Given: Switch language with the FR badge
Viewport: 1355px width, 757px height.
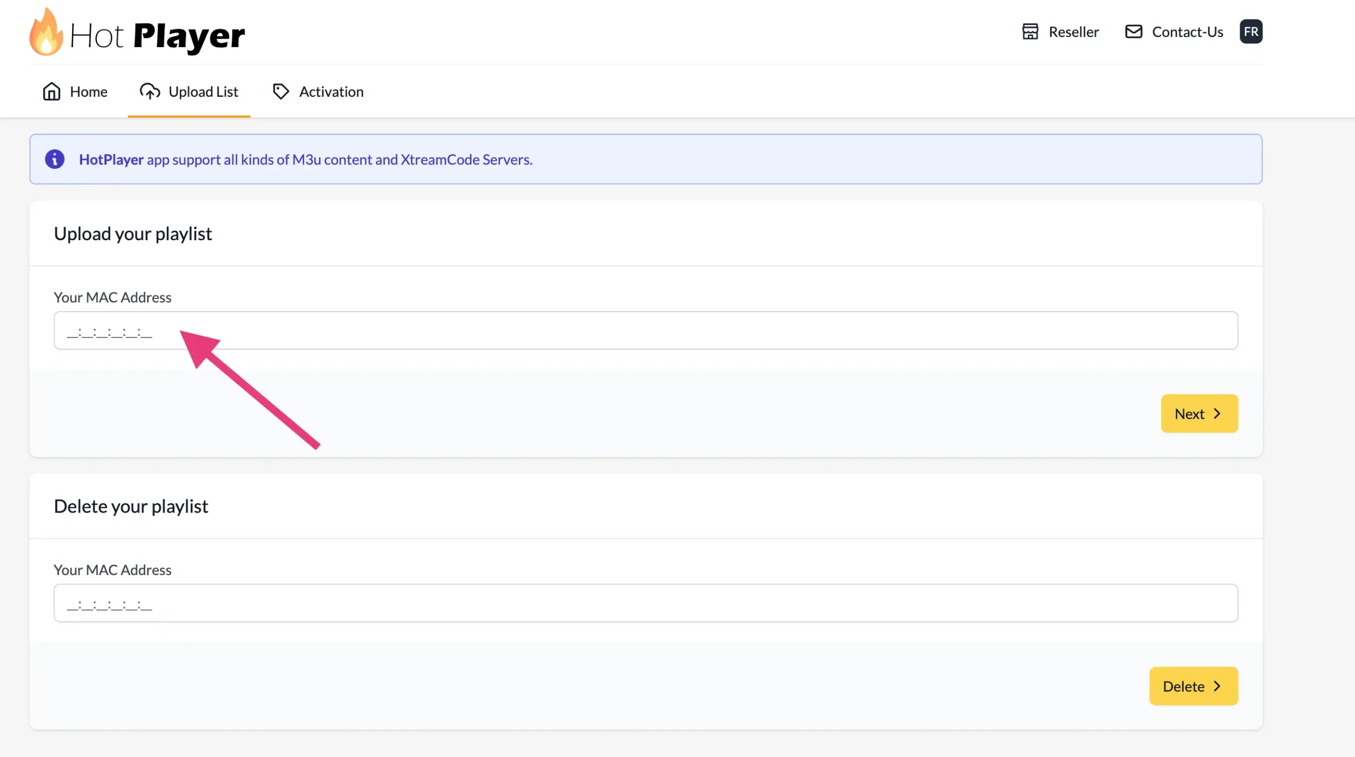Looking at the screenshot, I should pos(1251,32).
